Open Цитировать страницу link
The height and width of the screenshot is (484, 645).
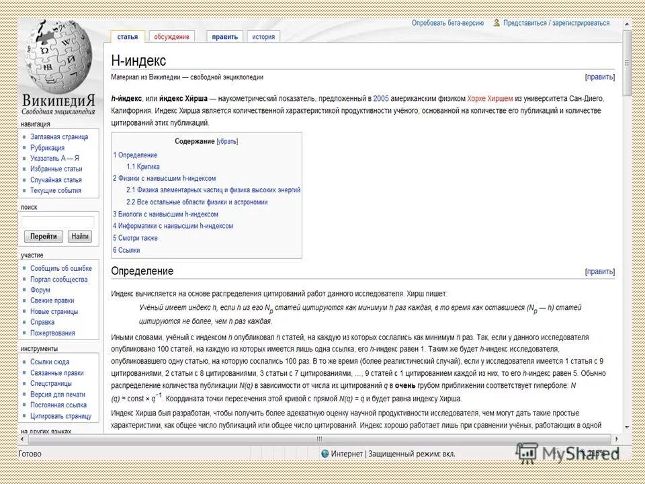tap(60, 416)
